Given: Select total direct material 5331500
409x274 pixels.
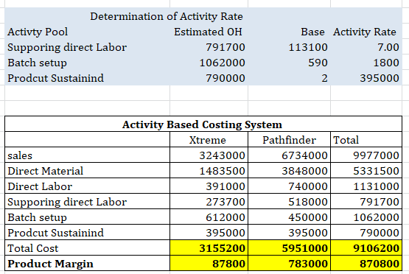Looking at the screenshot, I should (x=376, y=171).
